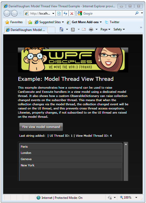Click the Fire view model command button
This screenshot has height=203, width=146.
41,127
